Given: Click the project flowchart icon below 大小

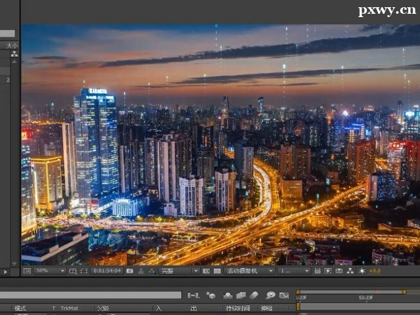Looking at the screenshot, I should tap(14, 54).
